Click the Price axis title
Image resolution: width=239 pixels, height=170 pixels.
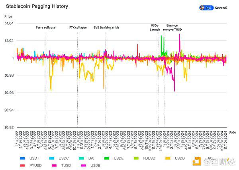point(8,16)
